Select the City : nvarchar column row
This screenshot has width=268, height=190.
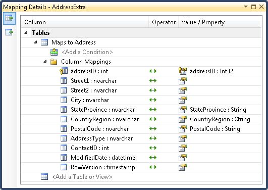[x=90, y=100]
